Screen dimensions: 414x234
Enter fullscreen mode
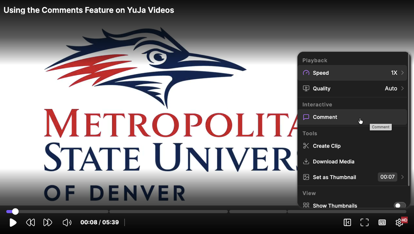[364, 222]
